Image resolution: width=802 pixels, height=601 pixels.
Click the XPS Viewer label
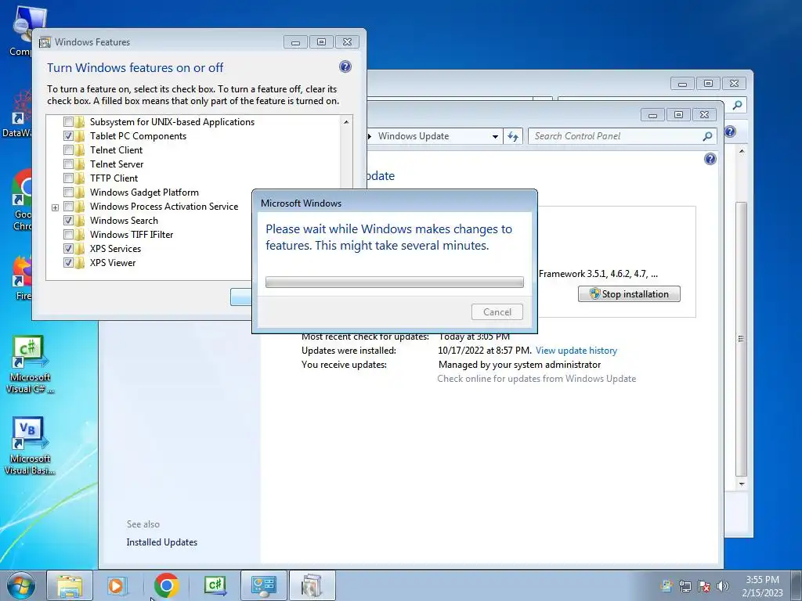point(113,263)
